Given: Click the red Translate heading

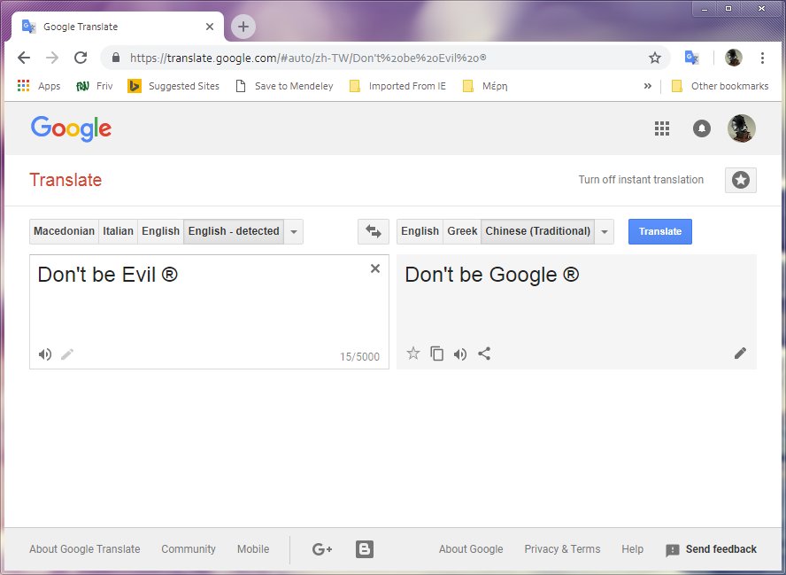Looking at the screenshot, I should [65, 180].
